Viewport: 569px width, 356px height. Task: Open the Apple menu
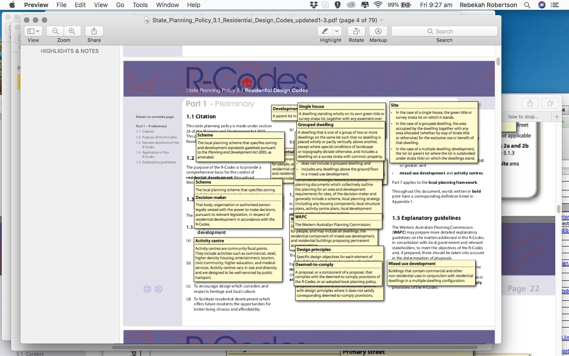click(x=12, y=5)
